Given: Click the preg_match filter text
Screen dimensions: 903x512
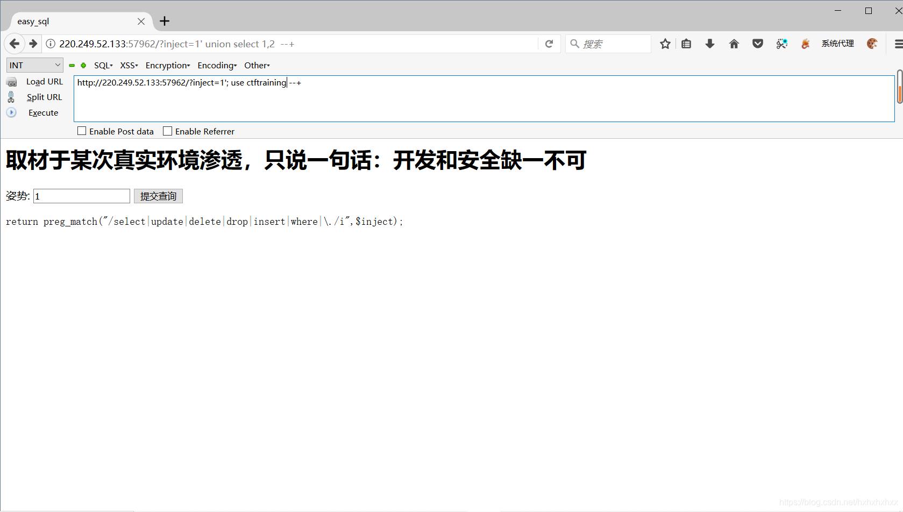Looking at the screenshot, I should (x=204, y=222).
